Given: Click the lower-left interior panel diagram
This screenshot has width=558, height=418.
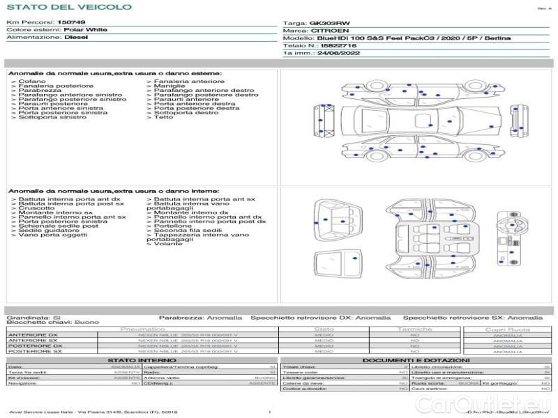Looking at the screenshot, I should [x=338, y=264].
